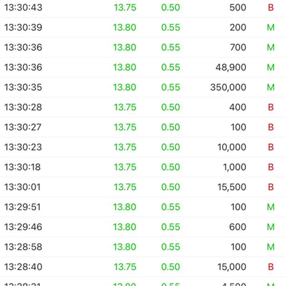Click the 13.75 price at 13:30:23
This screenshot has height=286, width=286.
pos(125,147)
